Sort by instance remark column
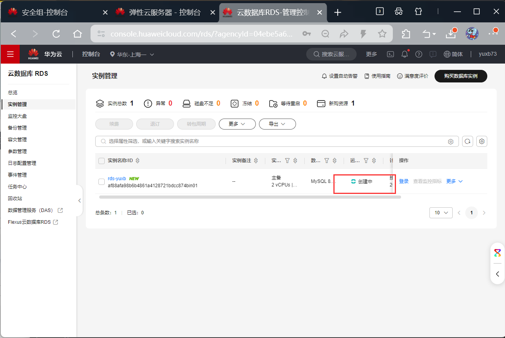 pos(256,161)
